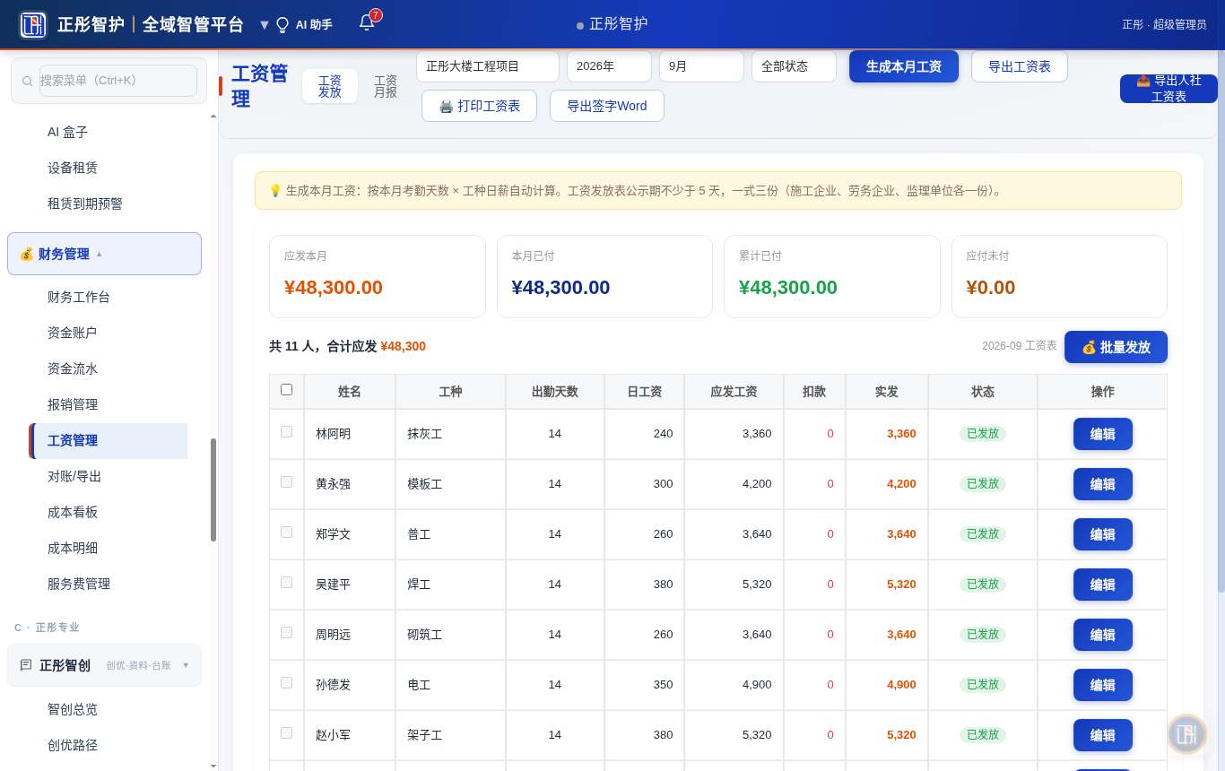Open the 全部状态 status dropdown
The height and width of the screenshot is (771, 1225).
click(794, 66)
